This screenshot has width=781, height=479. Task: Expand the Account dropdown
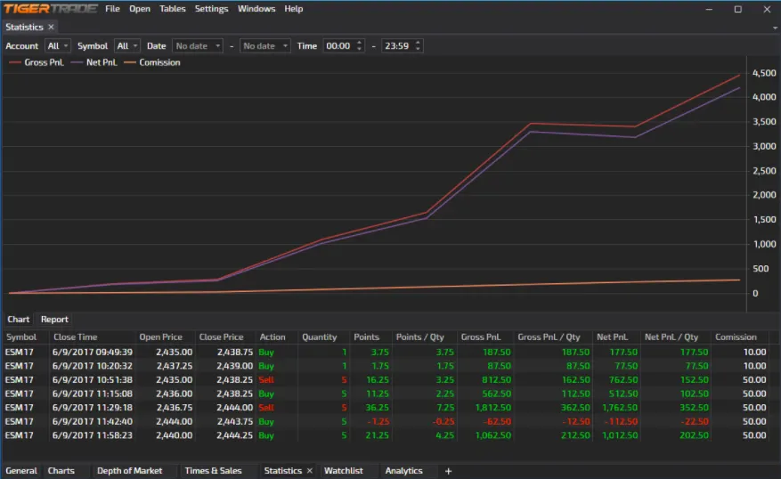(x=57, y=45)
